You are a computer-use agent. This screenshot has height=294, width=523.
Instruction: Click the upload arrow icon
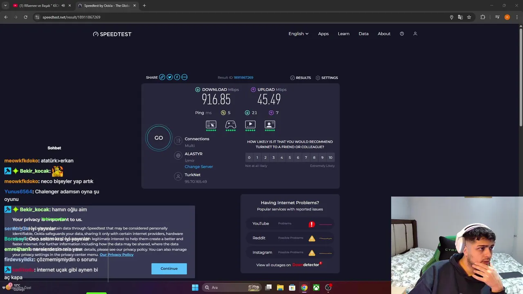pos(253,89)
